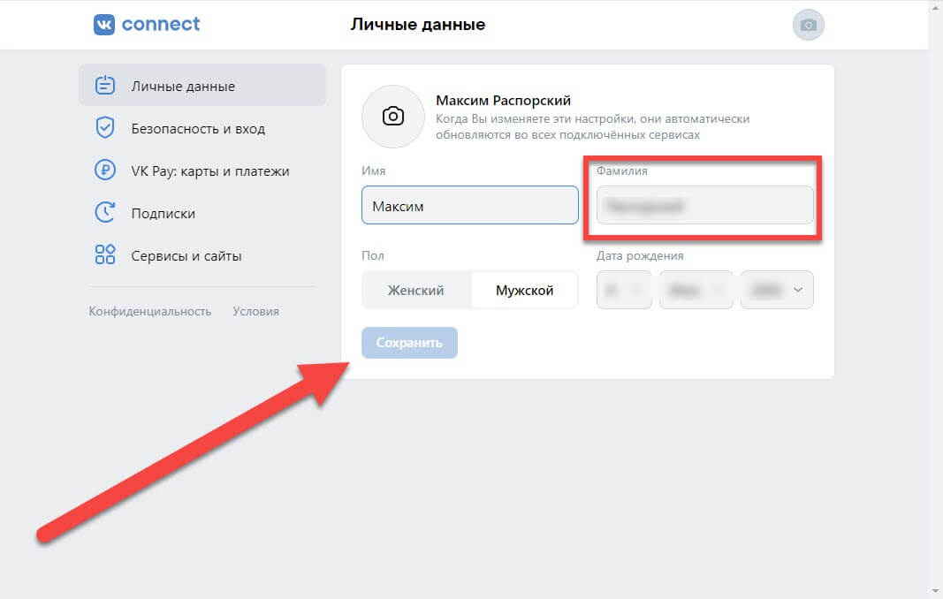The image size is (943, 599).
Task: Open the birth month dropdown
Action: tap(696, 290)
